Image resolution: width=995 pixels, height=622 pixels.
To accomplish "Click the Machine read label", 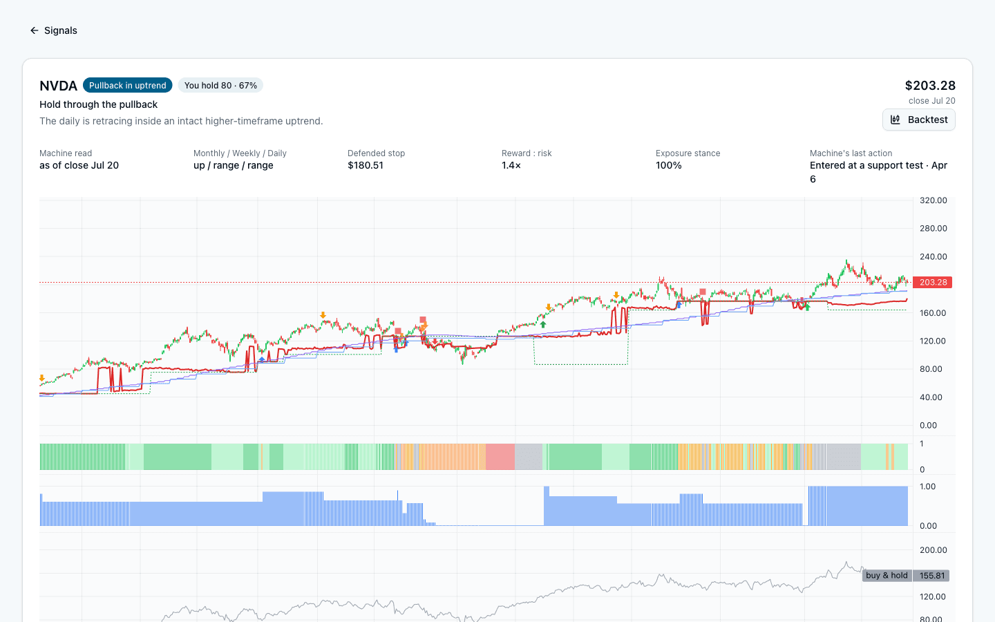I will 66,153.
